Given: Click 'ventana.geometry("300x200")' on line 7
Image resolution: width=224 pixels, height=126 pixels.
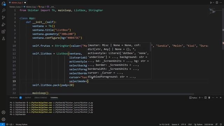Looking at the screenshot, I should 54,34.
